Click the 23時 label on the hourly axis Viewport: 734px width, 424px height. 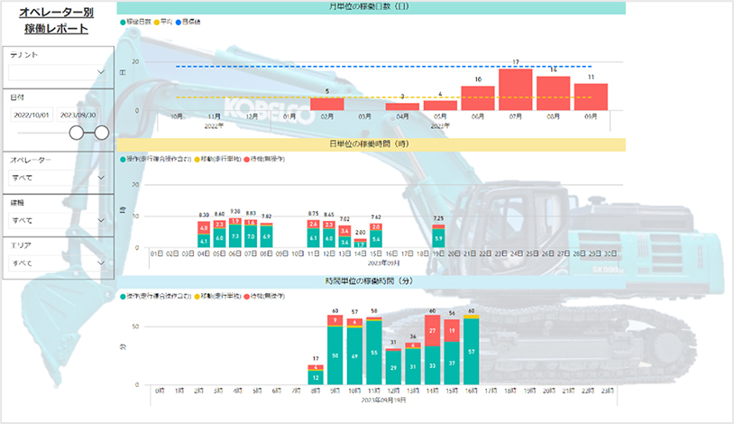tap(607, 391)
